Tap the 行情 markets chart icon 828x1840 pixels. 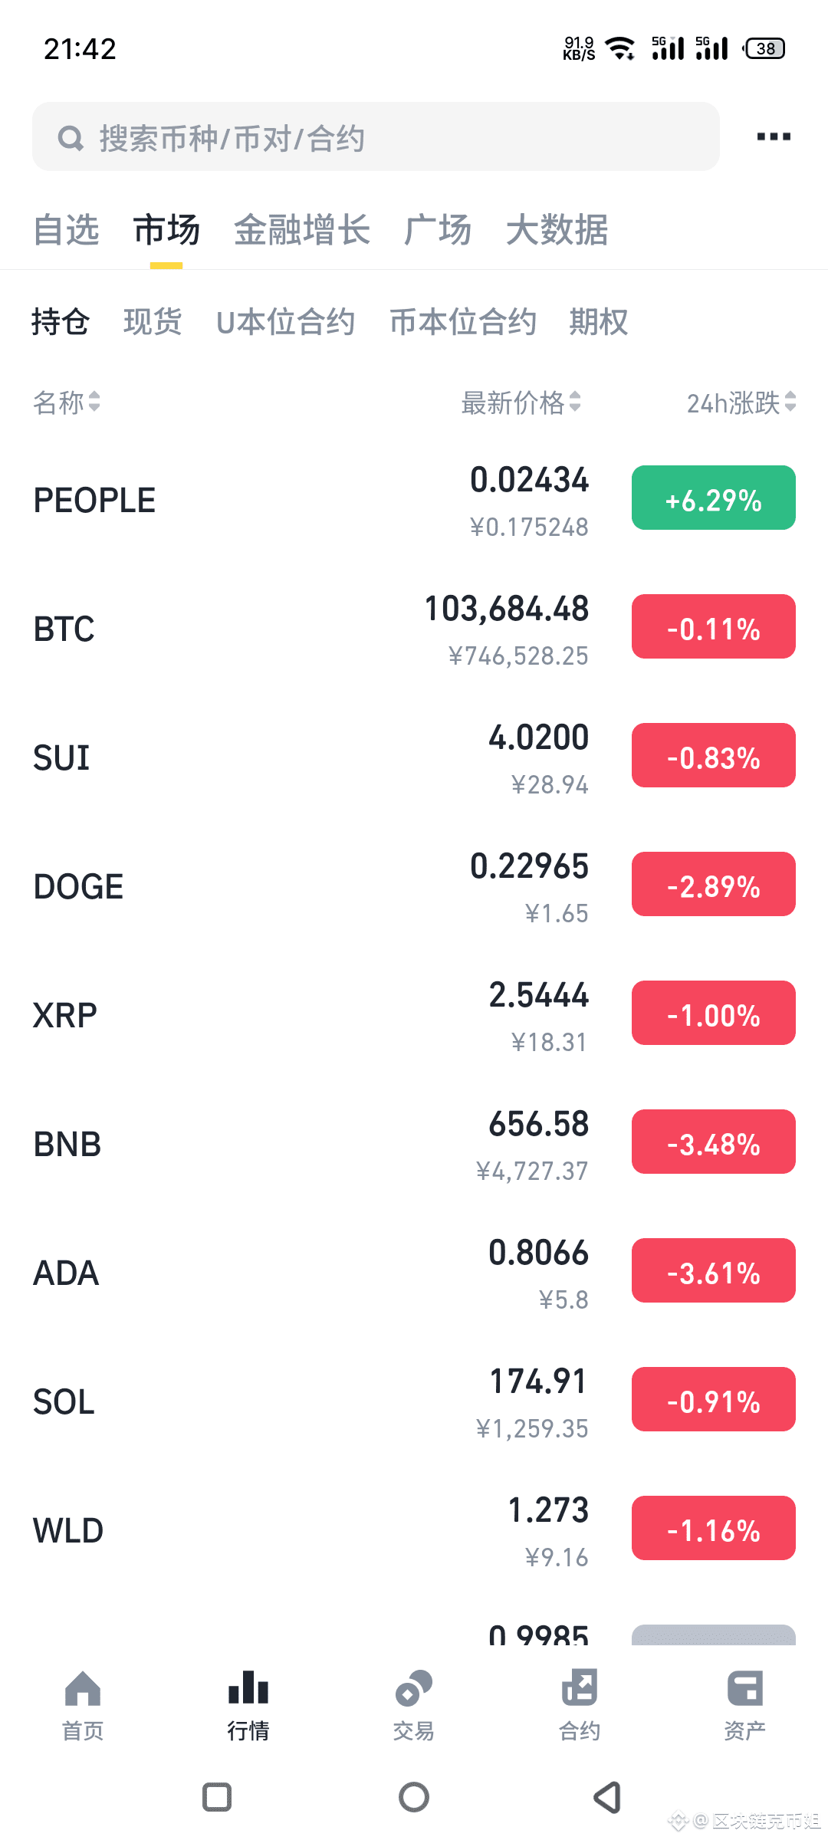tap(248, 1688)
